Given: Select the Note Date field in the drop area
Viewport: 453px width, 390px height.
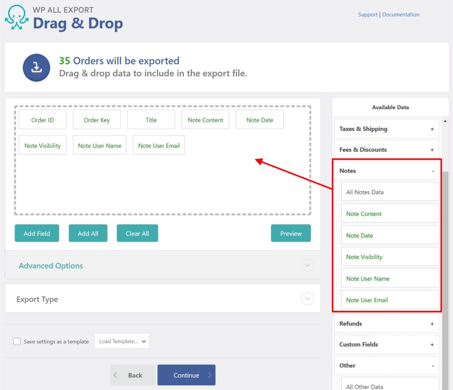Looking at the screenshot, I should 260,119.
